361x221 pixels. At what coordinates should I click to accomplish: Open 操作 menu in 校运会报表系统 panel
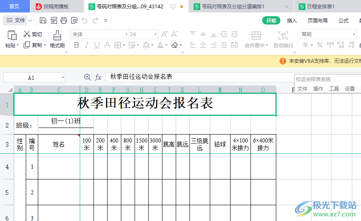(x=318, y=88)
